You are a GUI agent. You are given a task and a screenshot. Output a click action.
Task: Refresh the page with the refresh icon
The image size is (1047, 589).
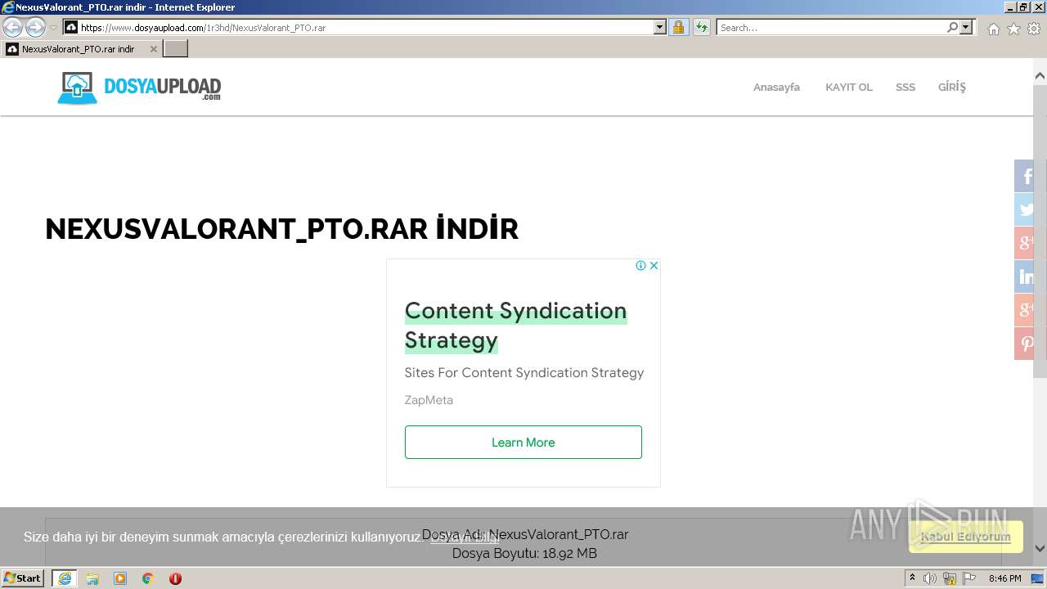pos(702,28)
